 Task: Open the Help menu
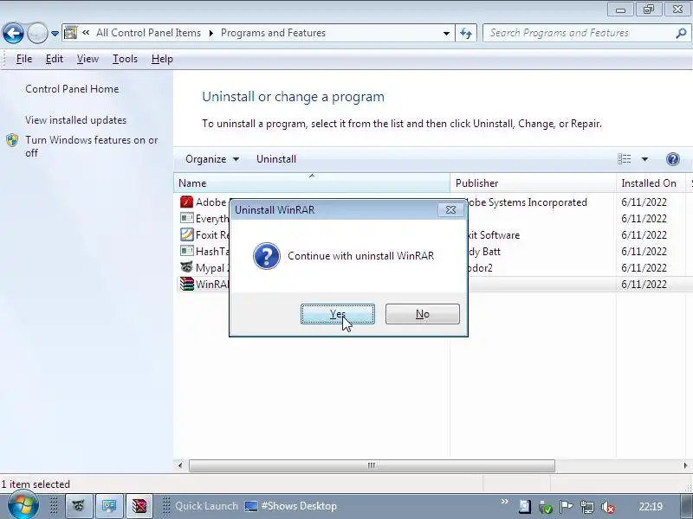[162, 59]
